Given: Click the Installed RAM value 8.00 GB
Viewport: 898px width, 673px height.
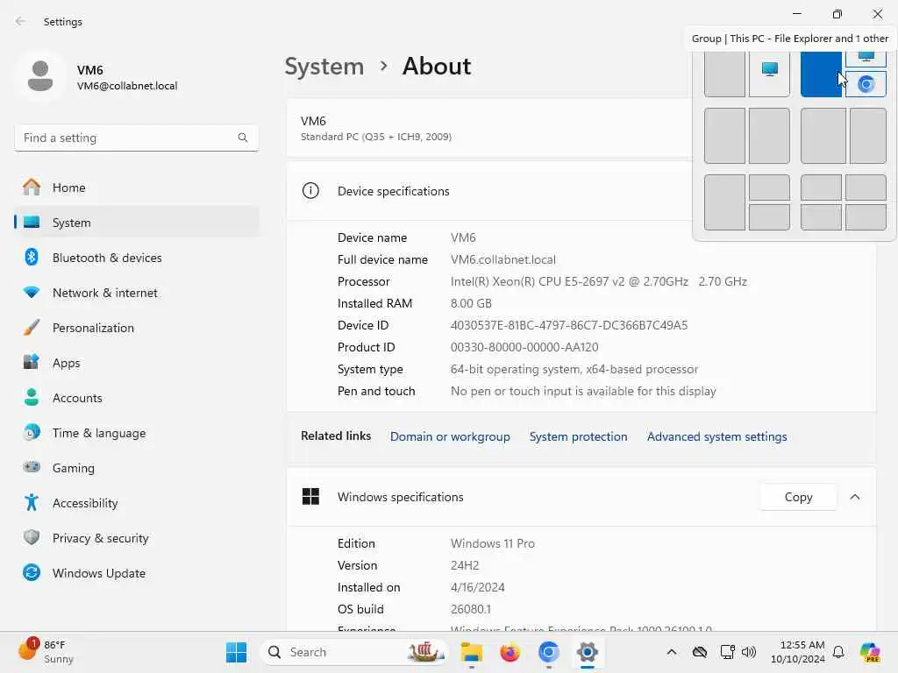Looking at the screenshot, I should click(x=471, y=303).
